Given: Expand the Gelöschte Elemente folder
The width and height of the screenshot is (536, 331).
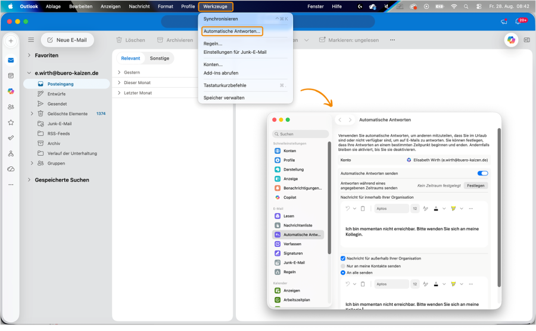Looking at the screenshot, I should 32,114.
